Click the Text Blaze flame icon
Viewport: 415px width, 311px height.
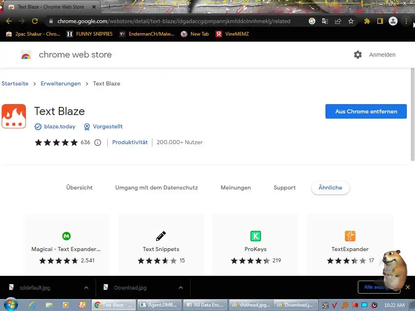[14, 116]
